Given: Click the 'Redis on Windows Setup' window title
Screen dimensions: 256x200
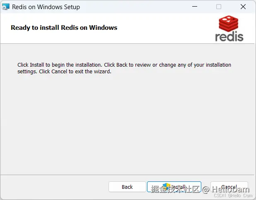Looking at the screenshot, I should point(46,7).
